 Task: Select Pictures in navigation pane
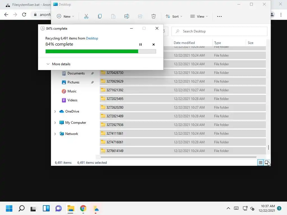[x=73, y=82]
